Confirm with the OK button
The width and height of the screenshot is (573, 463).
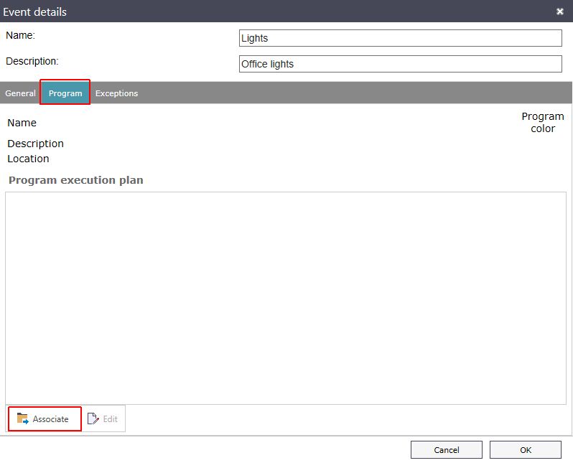[526, 450]
